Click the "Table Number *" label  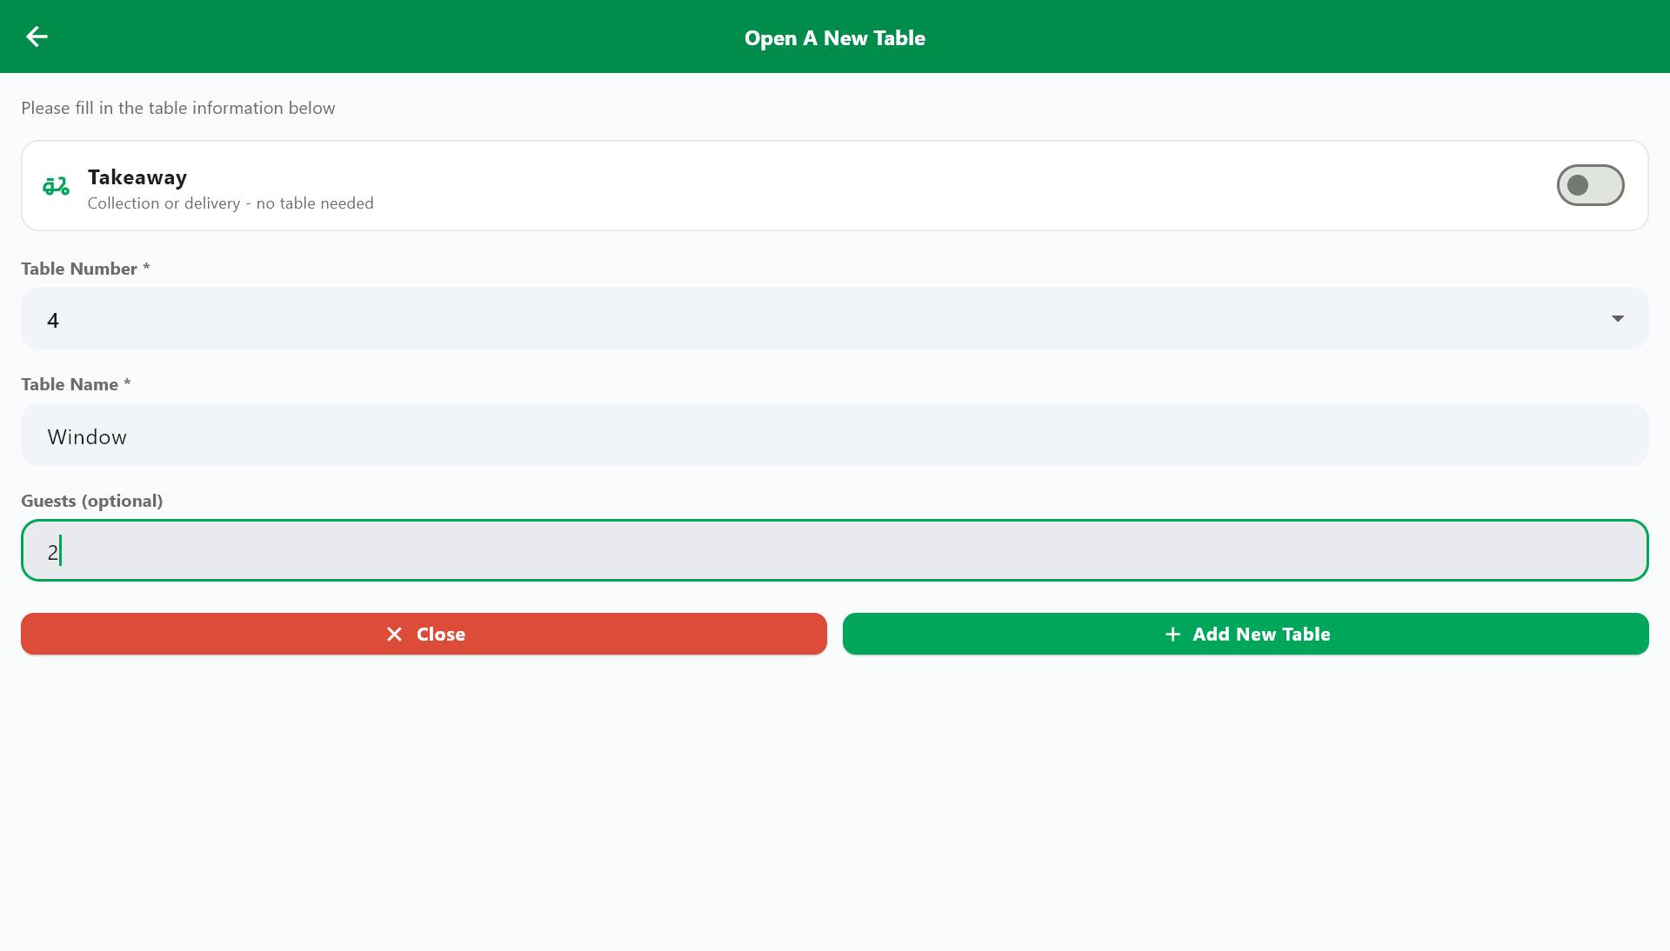85,269
